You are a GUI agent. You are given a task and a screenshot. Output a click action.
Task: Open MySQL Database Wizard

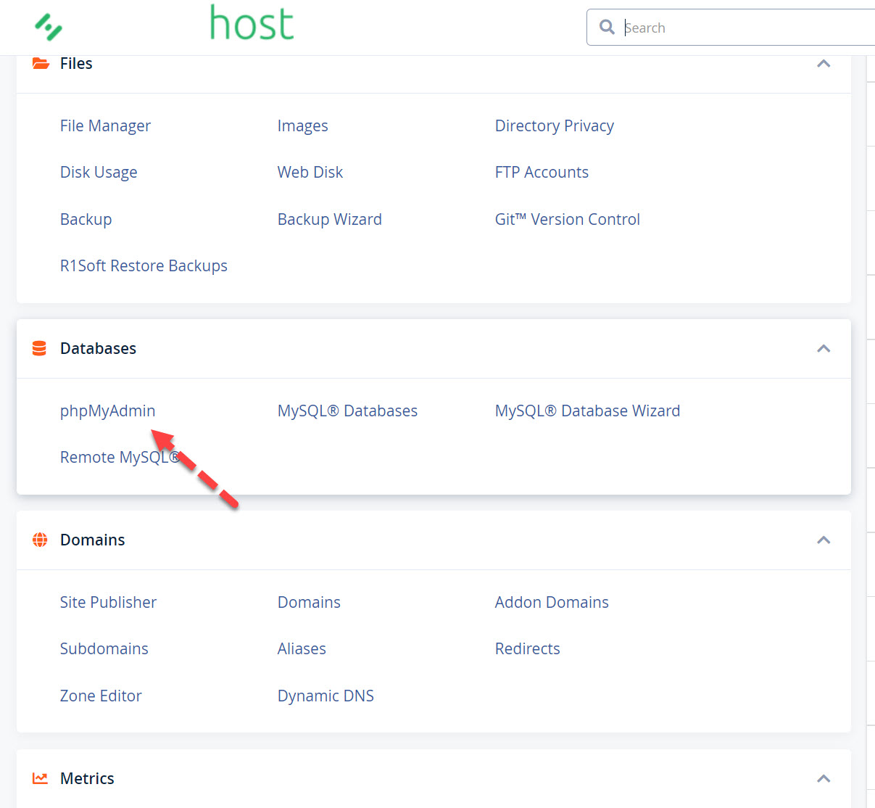tap(587, 411)
